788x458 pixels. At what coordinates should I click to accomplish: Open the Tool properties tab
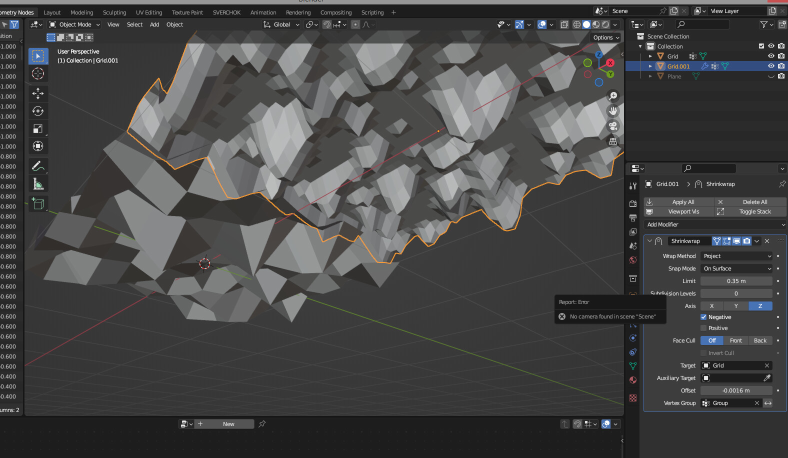pyautogui.click(x=633, y=186)
